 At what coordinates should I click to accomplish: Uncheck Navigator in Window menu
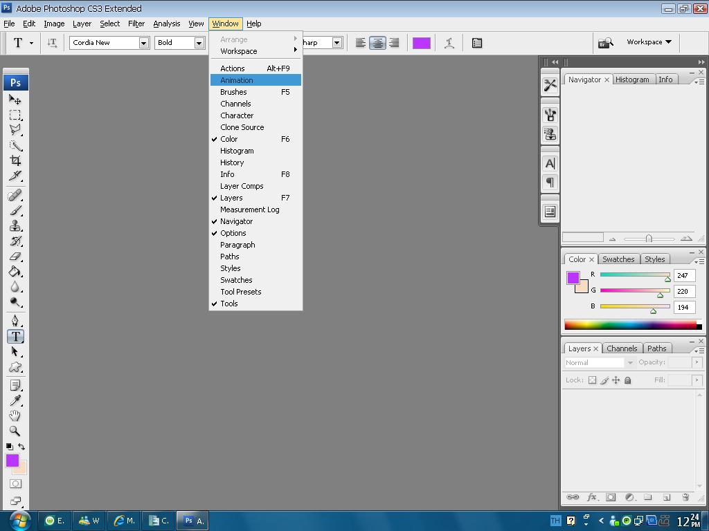pos(255,221)
